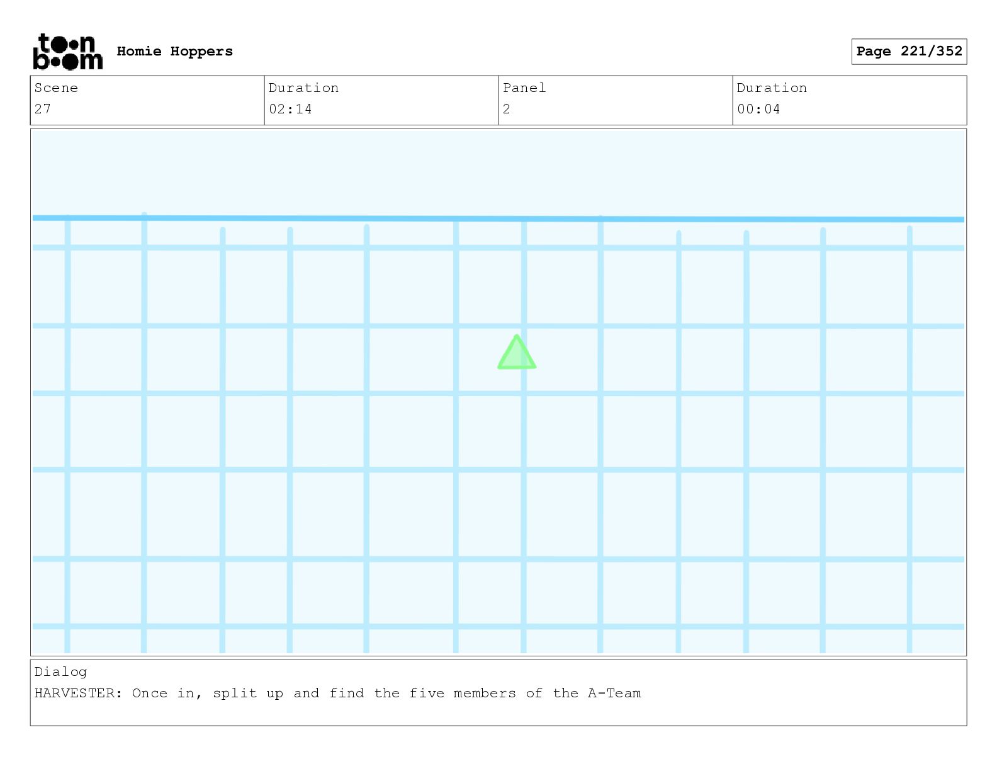Click the Page 221/352 box

coord(909,52)
